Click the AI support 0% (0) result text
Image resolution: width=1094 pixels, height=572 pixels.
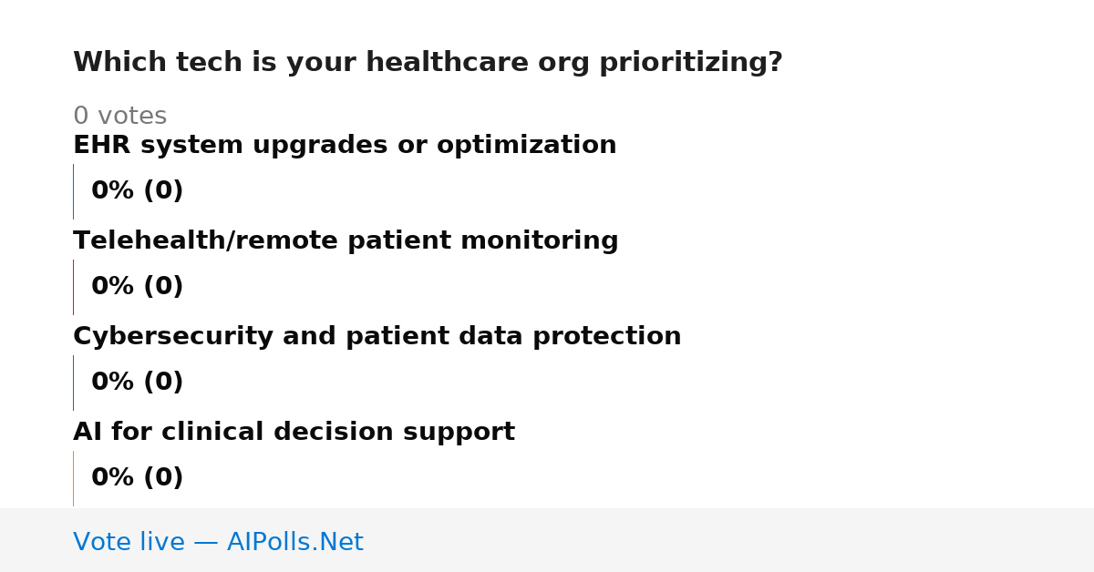pyautogui.click(x=137, y=478)
